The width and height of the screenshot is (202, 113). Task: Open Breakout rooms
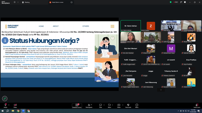[77, 106]
